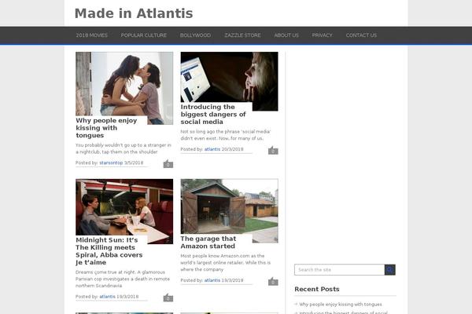
Task: Click the like icon on social media dangers post
Action: [273, 150]
